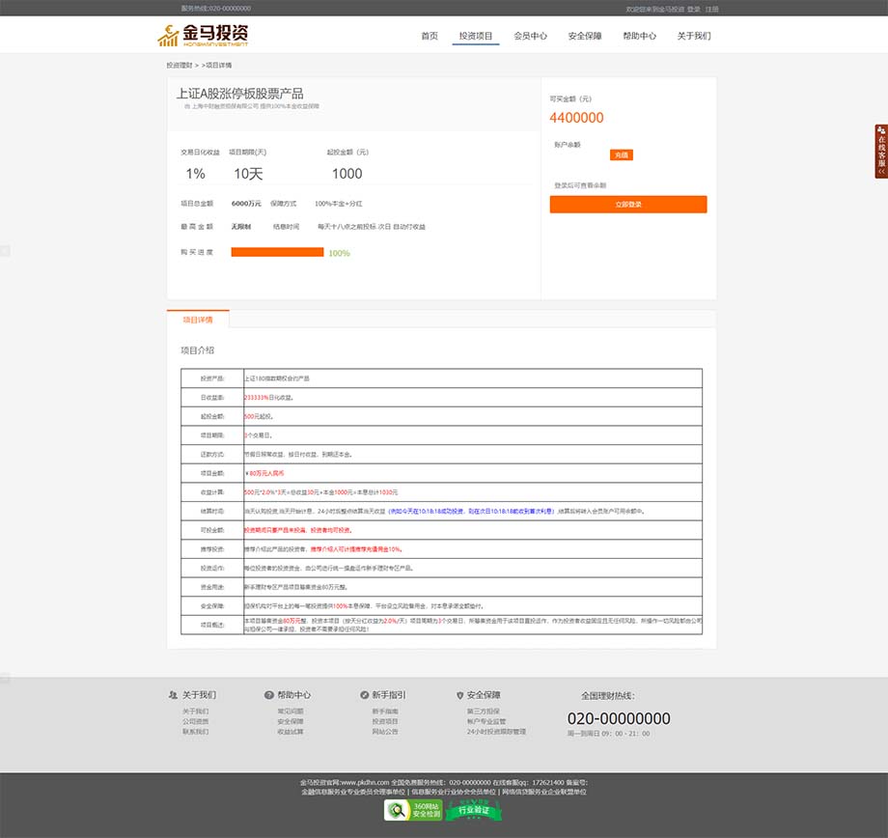Click the orange 立即登录 button

coord(628,205)
